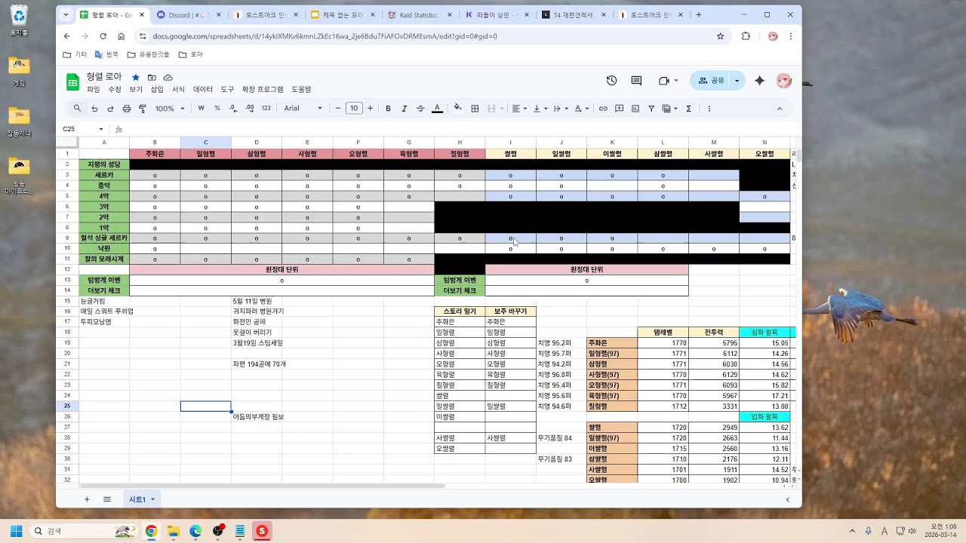Open the Gemini sparkle assistant
The height and width of the screenshot is (543, 966).
point(760,81)
